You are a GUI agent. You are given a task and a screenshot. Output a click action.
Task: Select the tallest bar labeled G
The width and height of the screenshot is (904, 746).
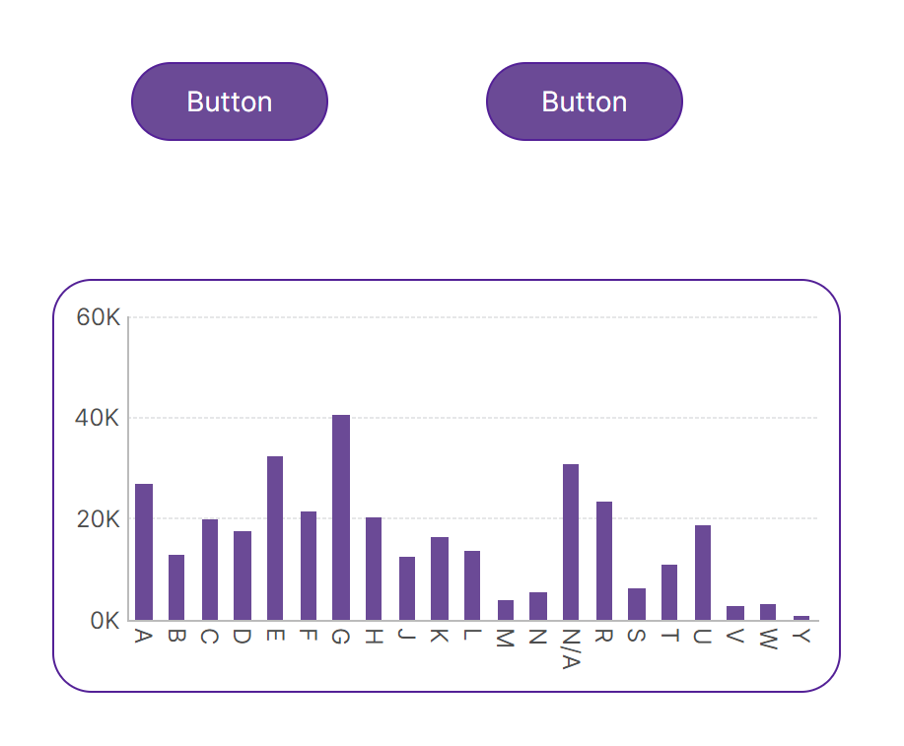[341, 517]
